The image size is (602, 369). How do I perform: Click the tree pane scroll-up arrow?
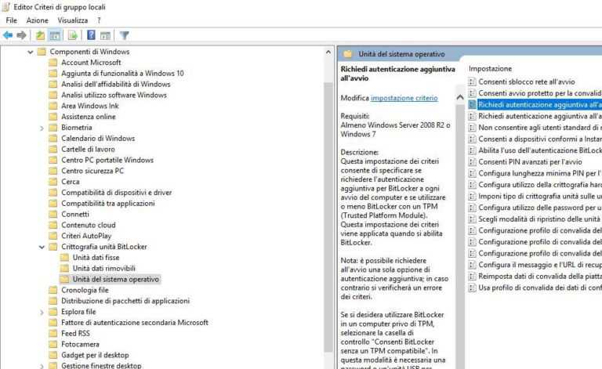click(328, 52)
